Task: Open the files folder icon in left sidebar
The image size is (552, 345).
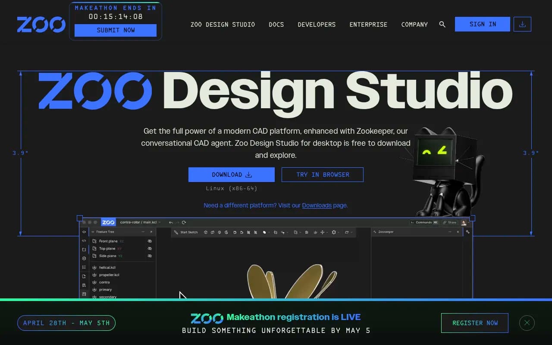Action: pyautogui.click(x=84, y=249)
